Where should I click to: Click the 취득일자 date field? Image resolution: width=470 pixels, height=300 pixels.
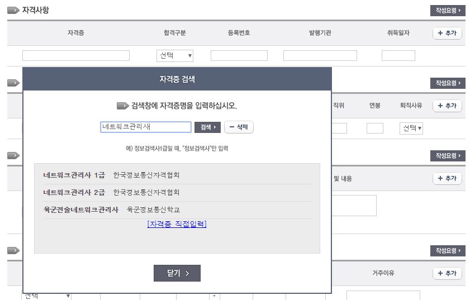pyautogui.click(x=398, y=56)
